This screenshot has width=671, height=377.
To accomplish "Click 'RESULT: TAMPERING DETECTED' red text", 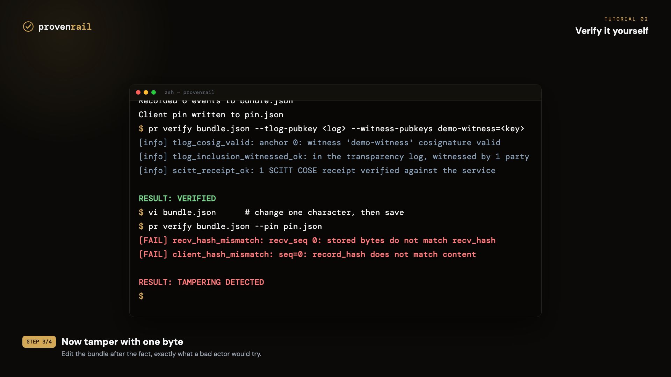I will pos(201,282).
